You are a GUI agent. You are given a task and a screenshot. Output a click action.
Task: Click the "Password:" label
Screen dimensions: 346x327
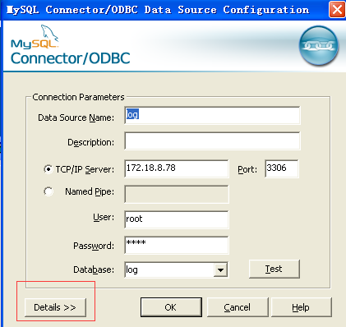pos(94,246)
